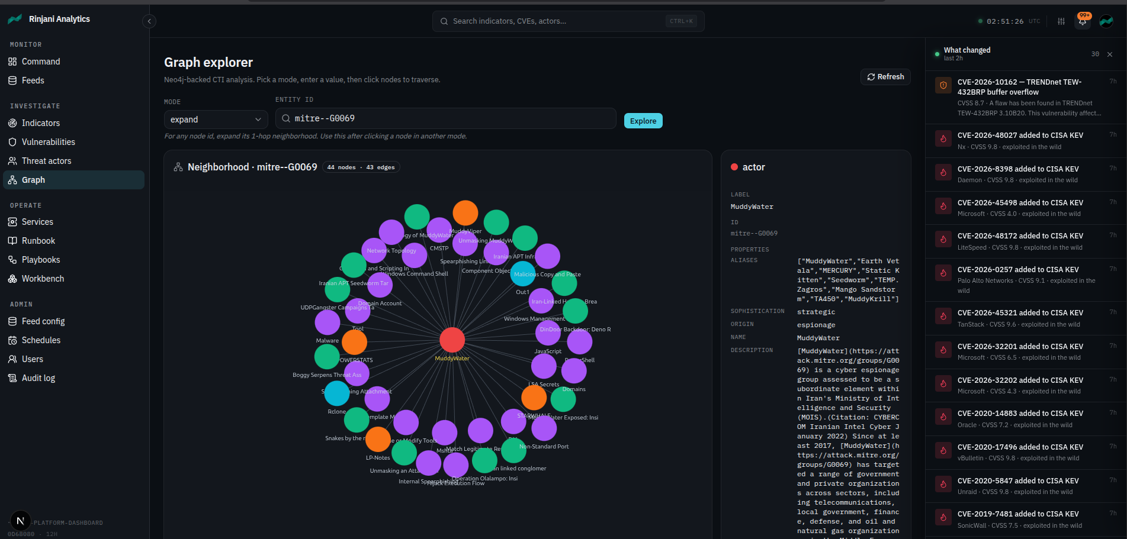Viewport: 1127px width, 539px height.
Task: Collapse the sidebar with the chevron button
Action: [x=149, y=21]
